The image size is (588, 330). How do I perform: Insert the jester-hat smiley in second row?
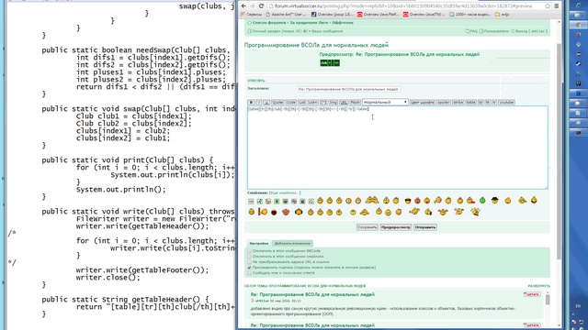coord(443,212)
